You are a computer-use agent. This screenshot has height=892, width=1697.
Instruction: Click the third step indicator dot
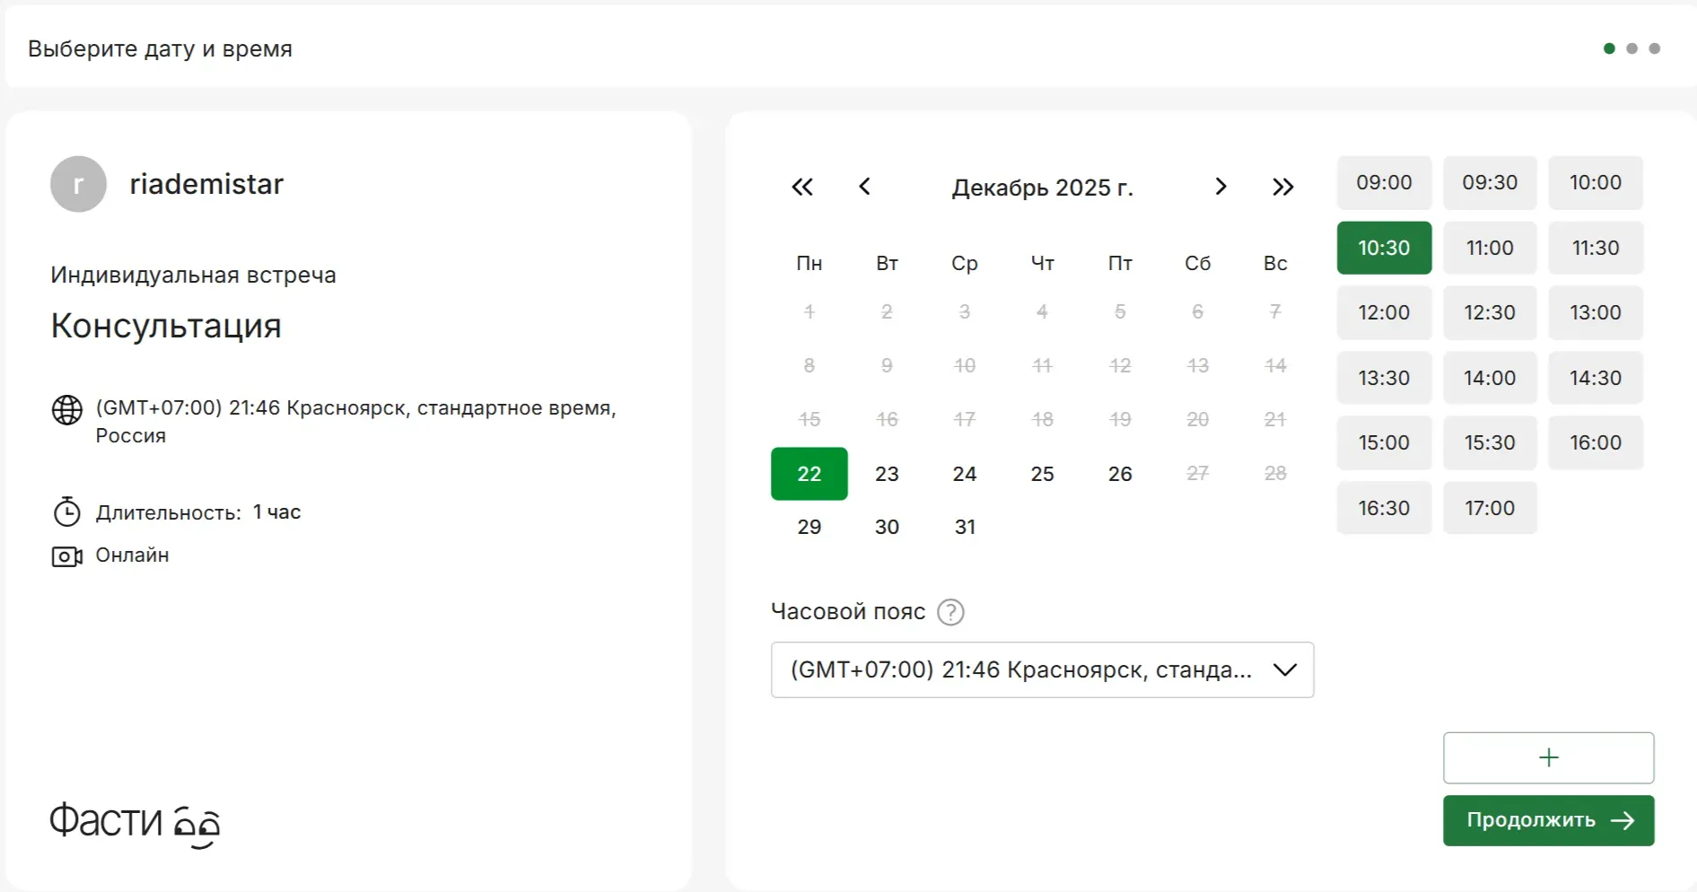pos(1654,48)
